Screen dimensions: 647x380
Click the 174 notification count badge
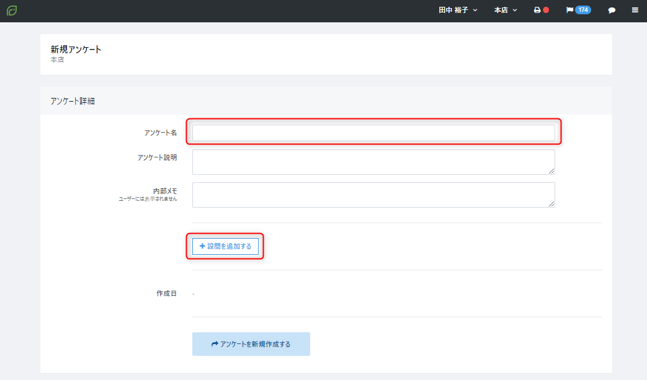[x=583, y=10]
